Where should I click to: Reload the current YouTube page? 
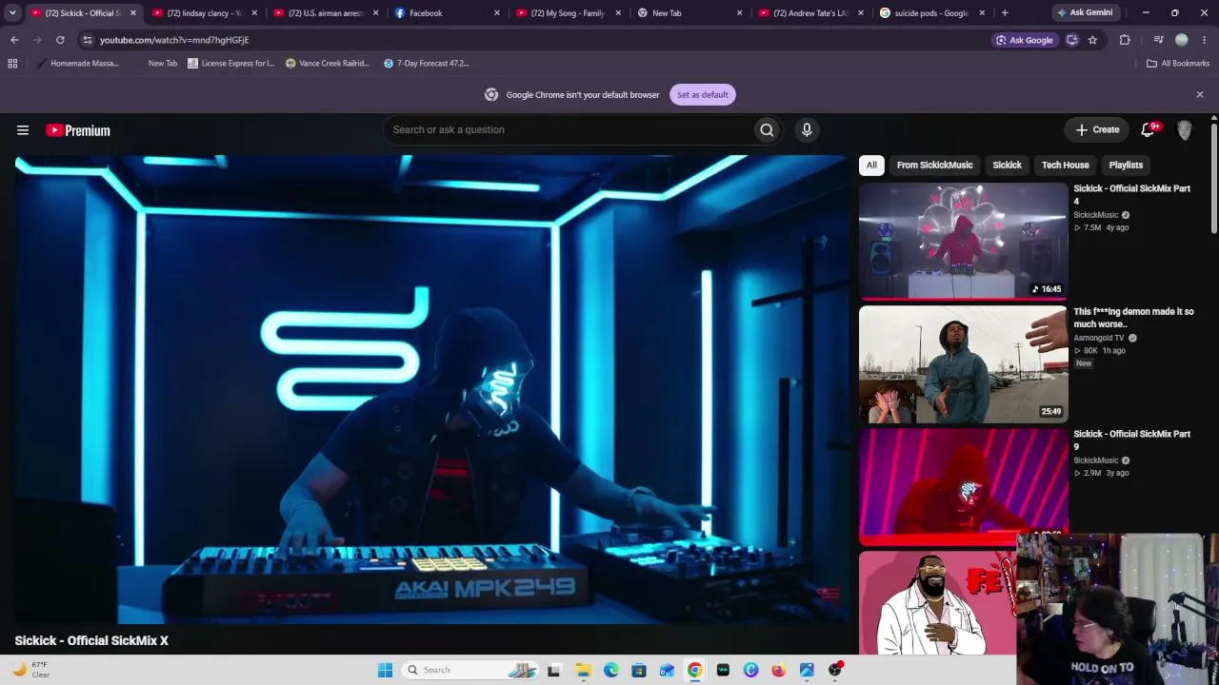pos(60,40)
